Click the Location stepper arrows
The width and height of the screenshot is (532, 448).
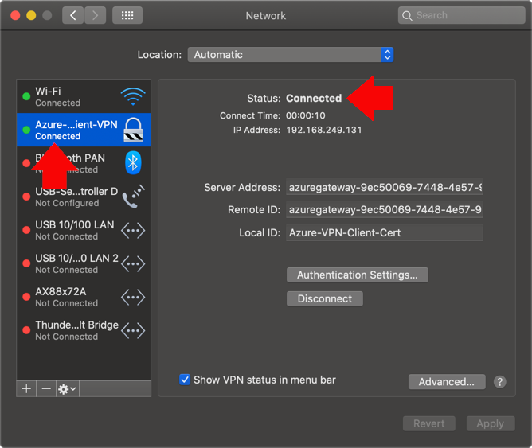387,55
